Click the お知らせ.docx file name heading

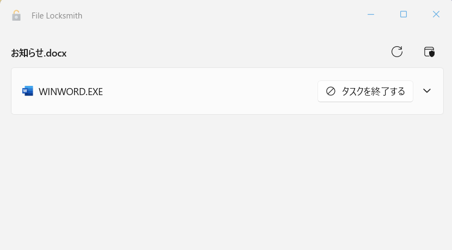tap(39, 53)
